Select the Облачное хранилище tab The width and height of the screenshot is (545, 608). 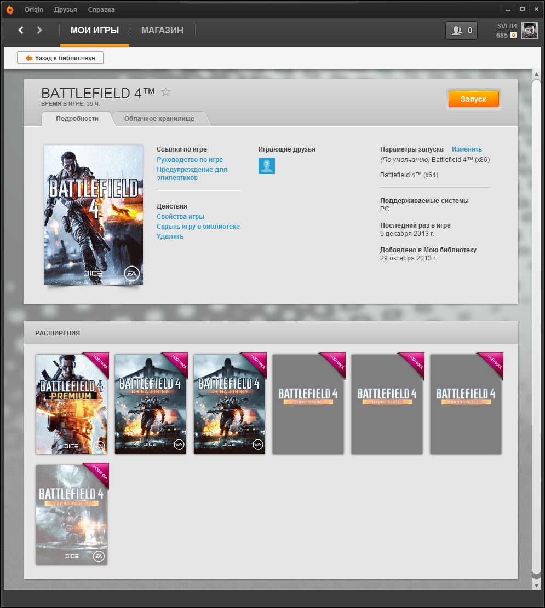159,119
